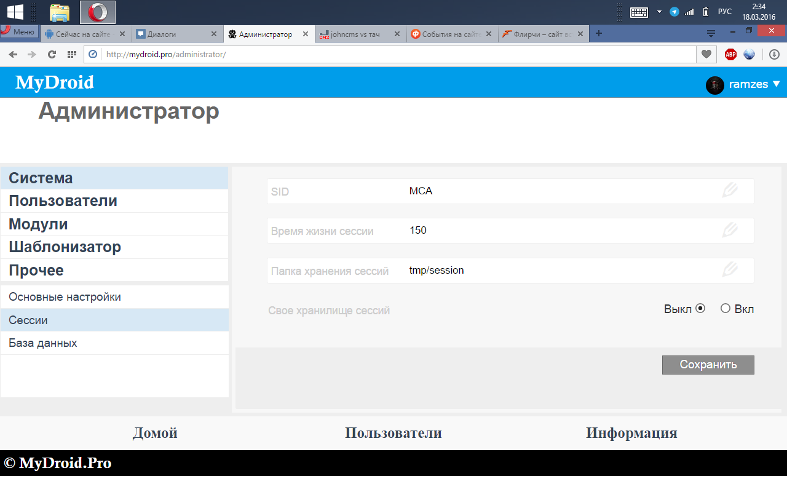Reload the page with refresh icon
This screenshot has height=492, width=787.
(x=52, y=55)
